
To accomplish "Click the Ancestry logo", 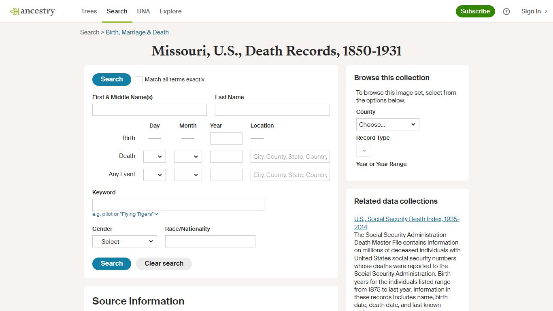I will pos(33,11).
